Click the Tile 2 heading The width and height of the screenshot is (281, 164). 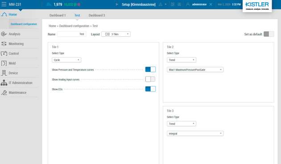tap(170, 47)
